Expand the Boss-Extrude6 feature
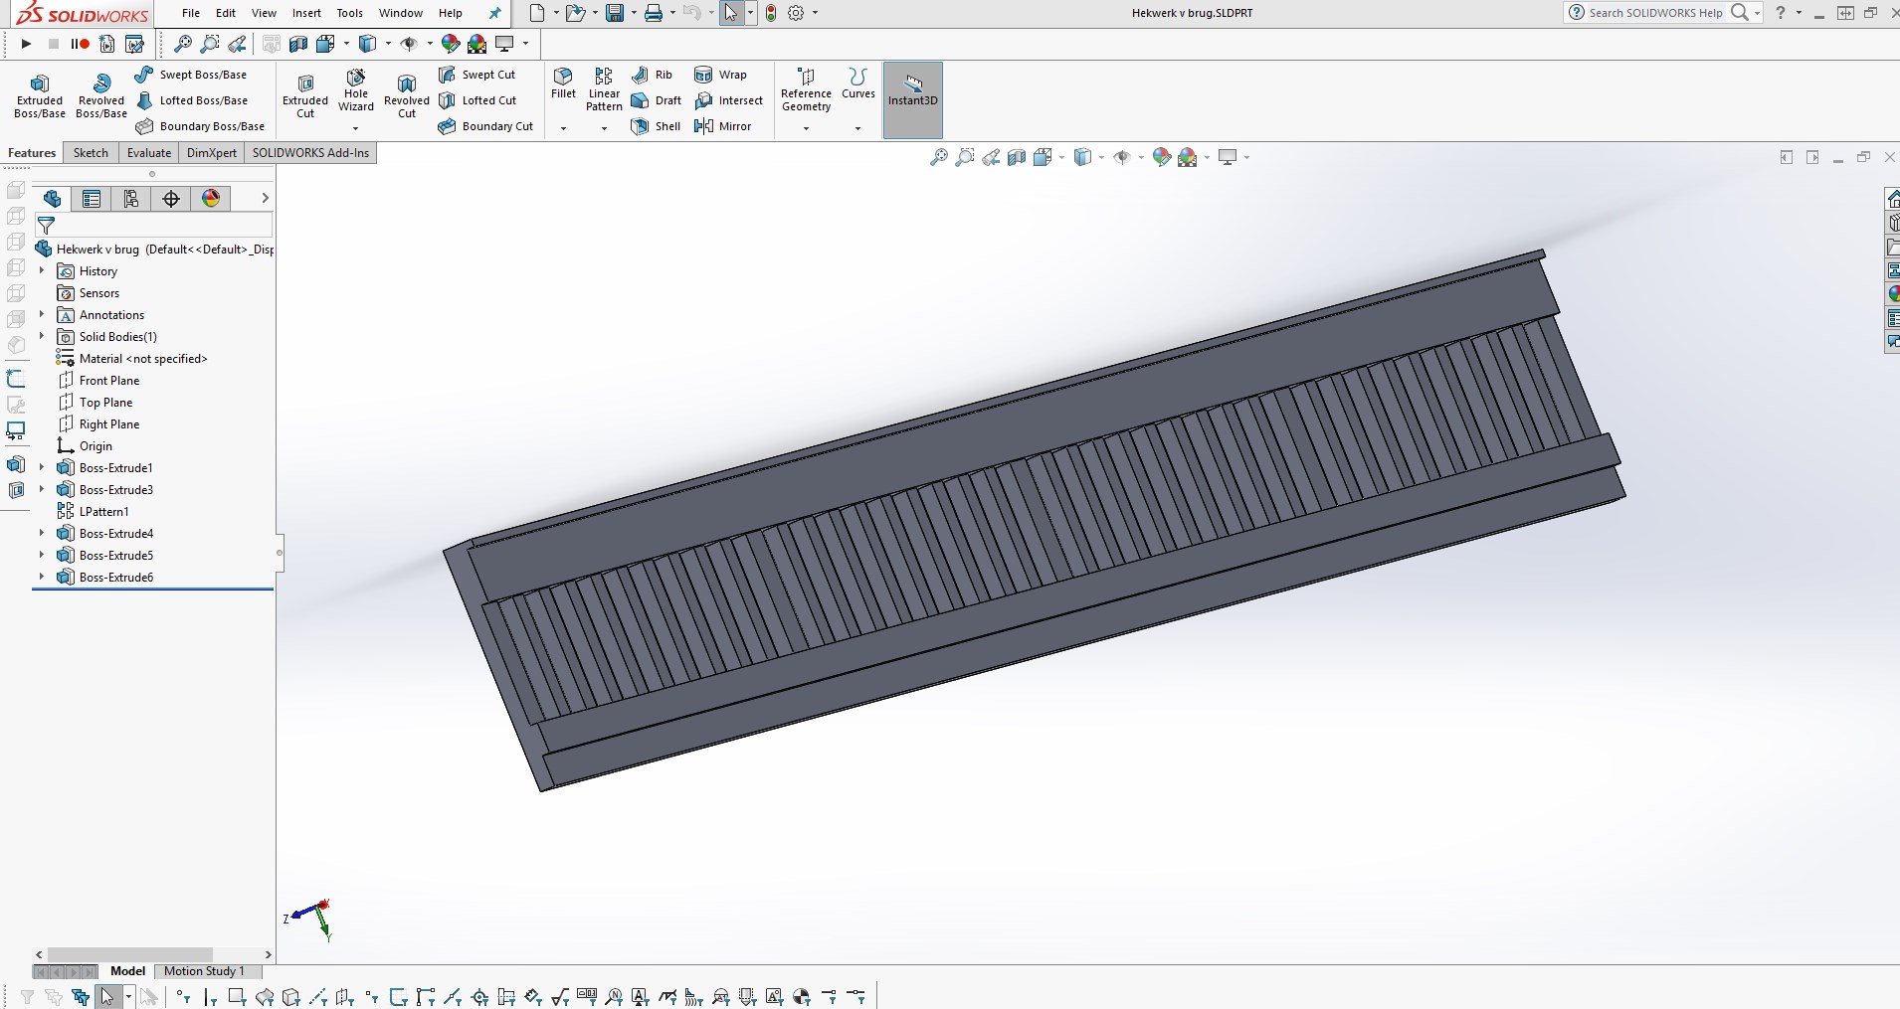This screenshot has height=1009, width=1900. [x=42, y=577]
